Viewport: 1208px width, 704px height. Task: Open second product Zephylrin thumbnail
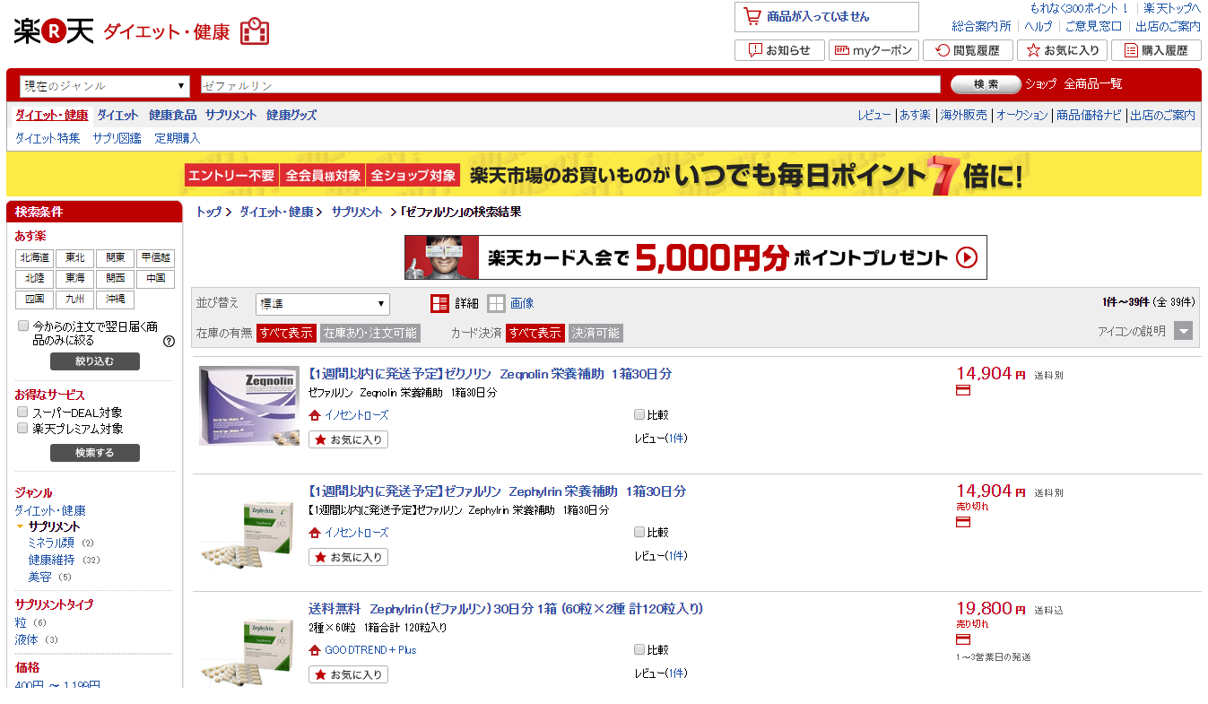pyautogui.click(x=249, y=534)
